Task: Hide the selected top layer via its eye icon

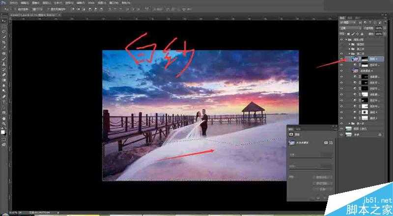Action: pos(341,57)
